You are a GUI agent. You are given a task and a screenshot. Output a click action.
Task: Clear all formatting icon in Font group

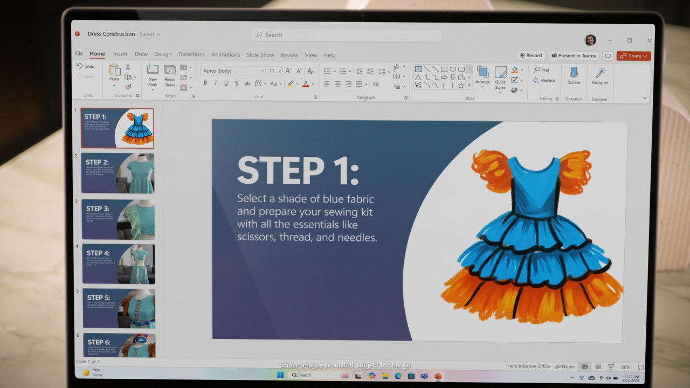pos(310,71)
